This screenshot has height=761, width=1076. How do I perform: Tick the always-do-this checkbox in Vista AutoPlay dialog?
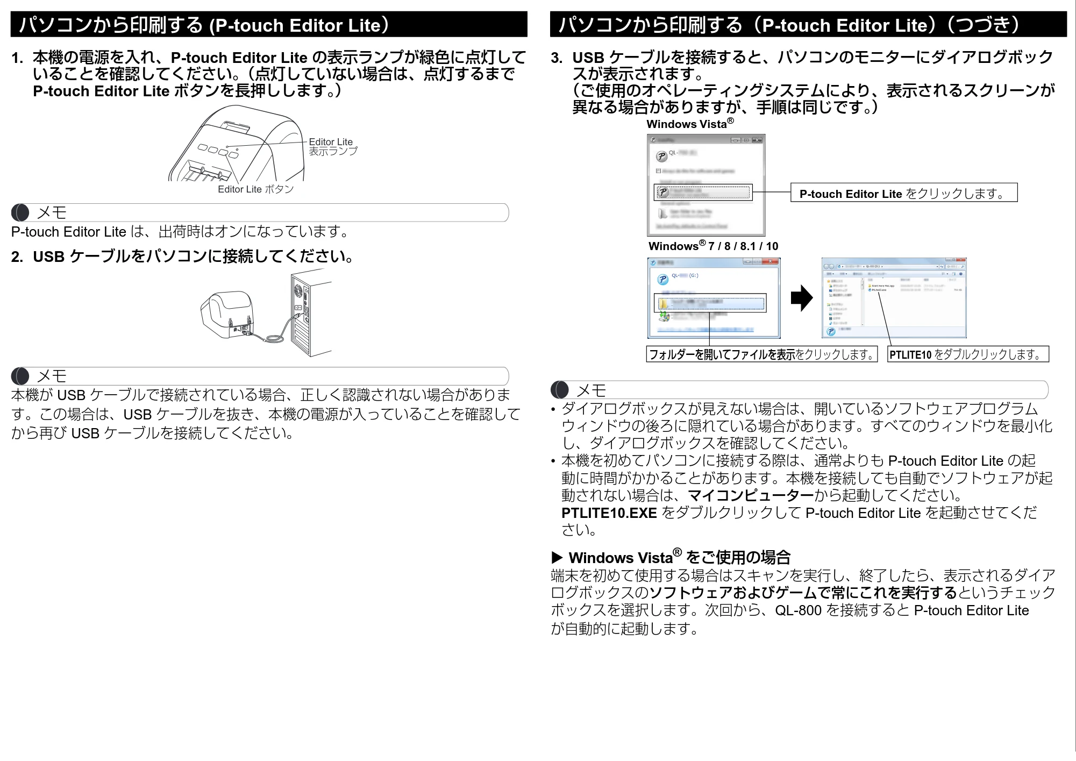[x=658, y=170]
